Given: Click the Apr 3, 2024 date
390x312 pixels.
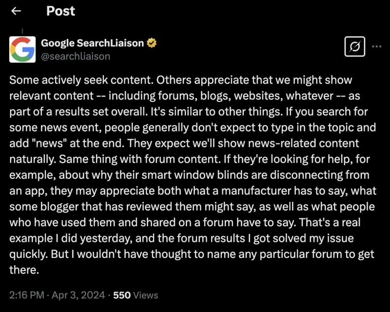Looking at the screenshot, I should coord(78,295).
